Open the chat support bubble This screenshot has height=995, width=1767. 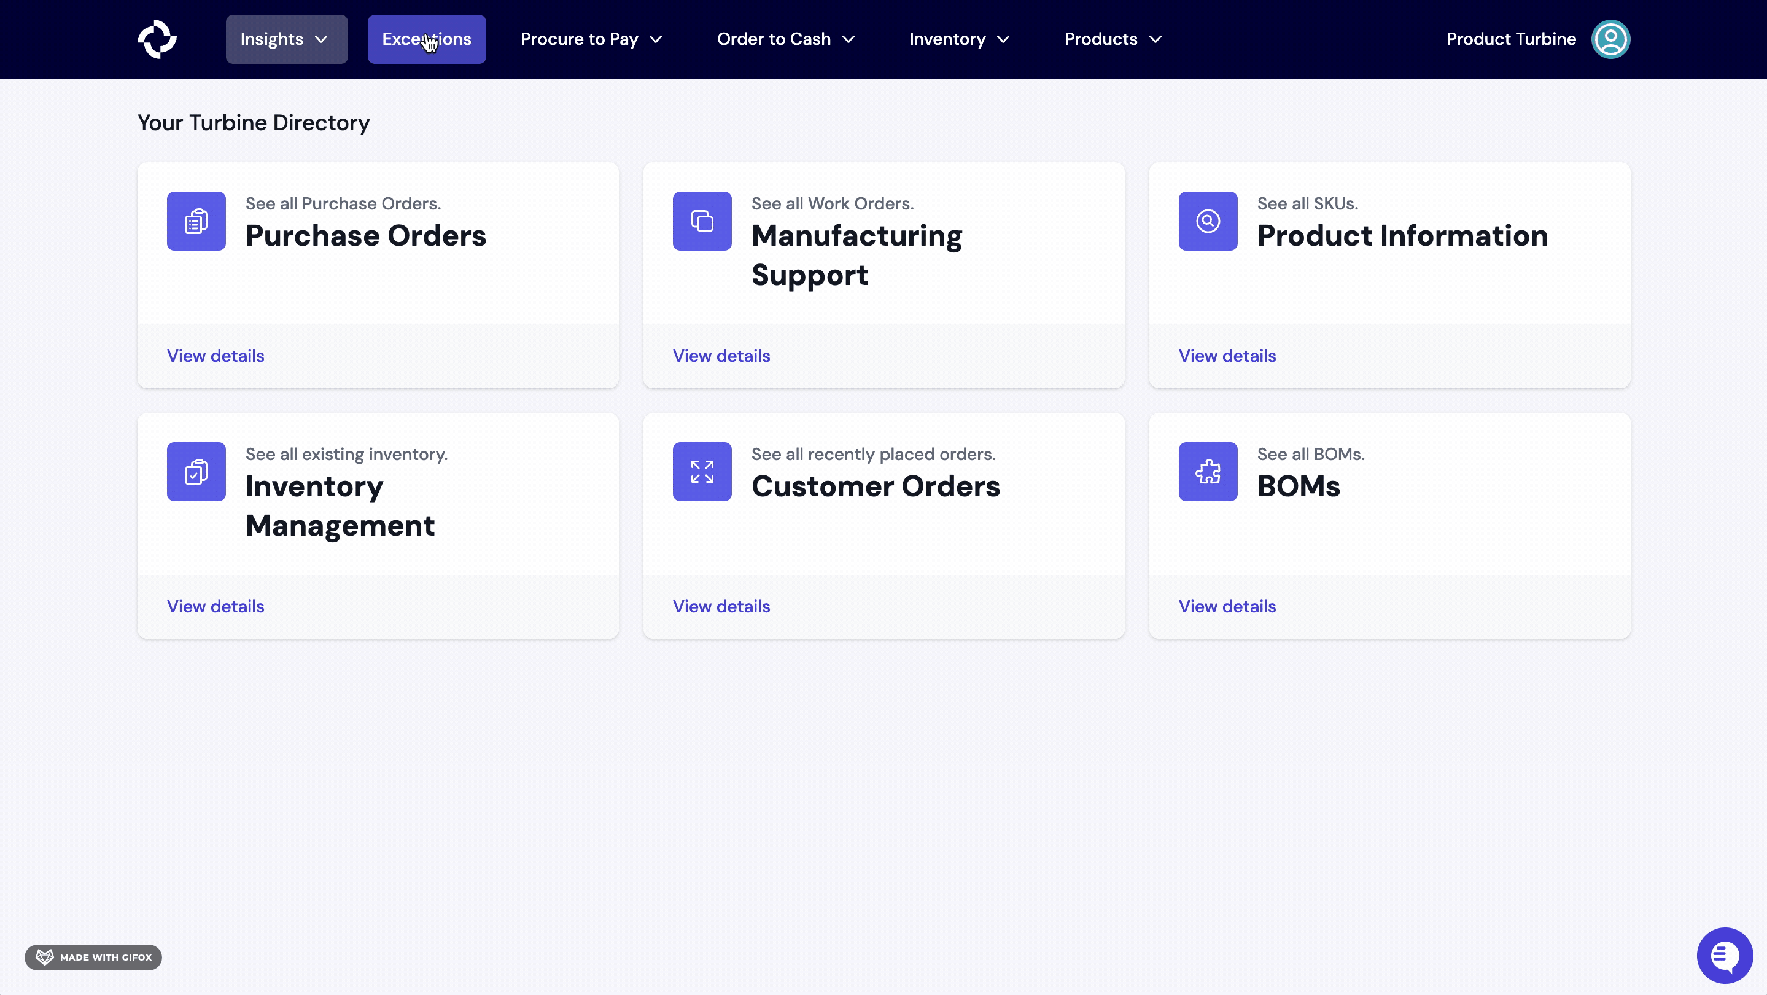click(x=1724, y=955)
